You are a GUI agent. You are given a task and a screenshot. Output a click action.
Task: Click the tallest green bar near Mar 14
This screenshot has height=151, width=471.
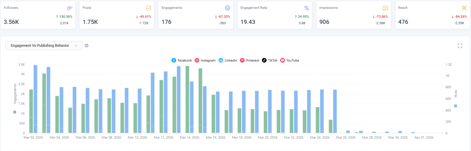click(x=187, y=99)
